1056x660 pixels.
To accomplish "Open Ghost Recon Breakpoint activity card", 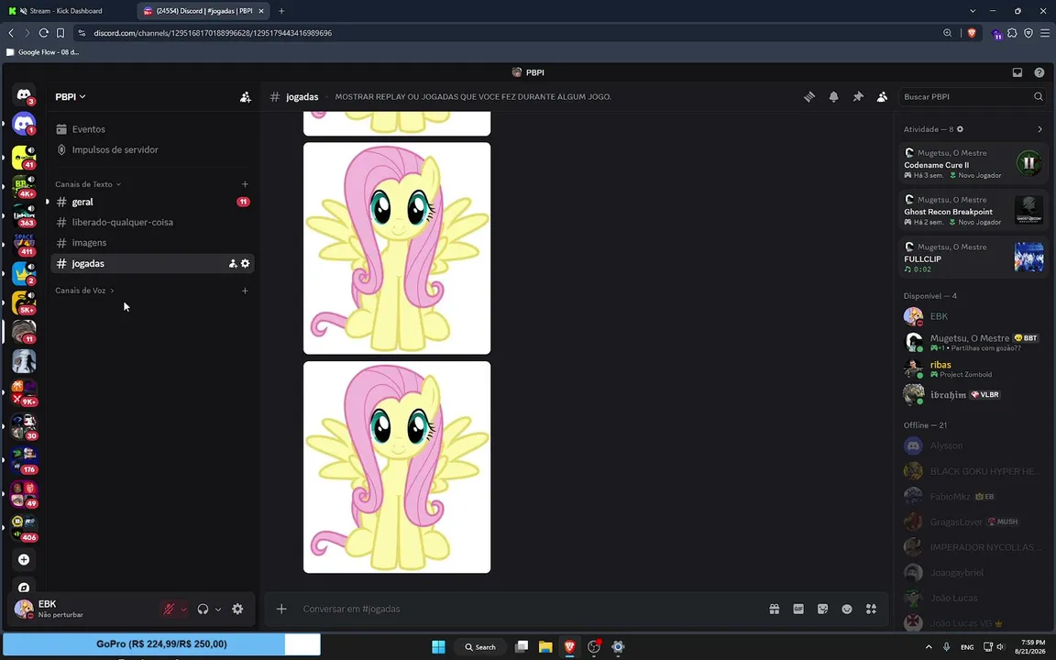I will [x=972, y=210].
